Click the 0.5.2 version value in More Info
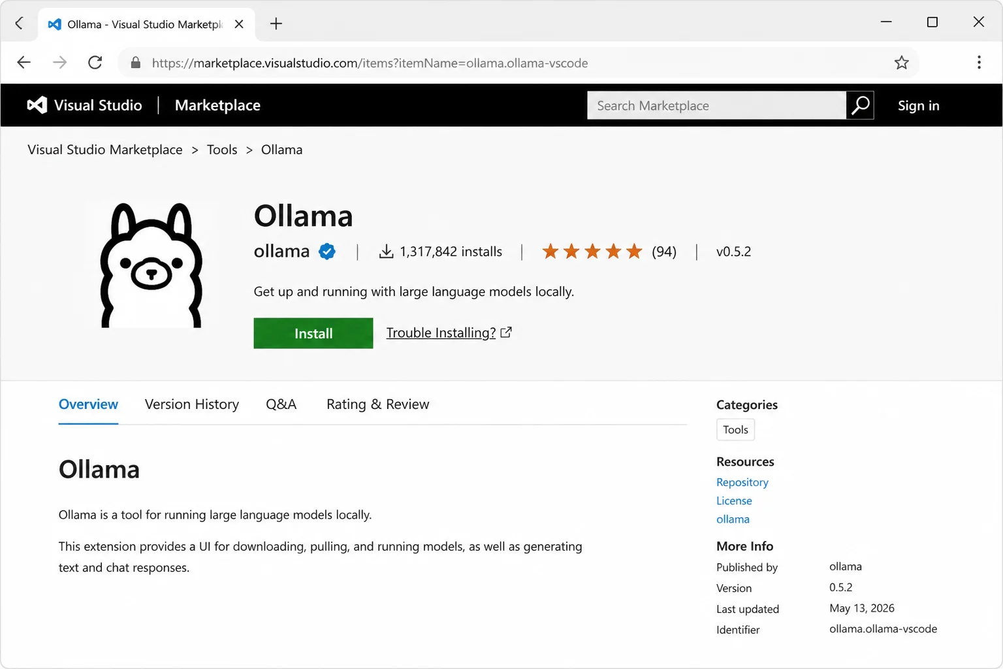 coord(841,587)
